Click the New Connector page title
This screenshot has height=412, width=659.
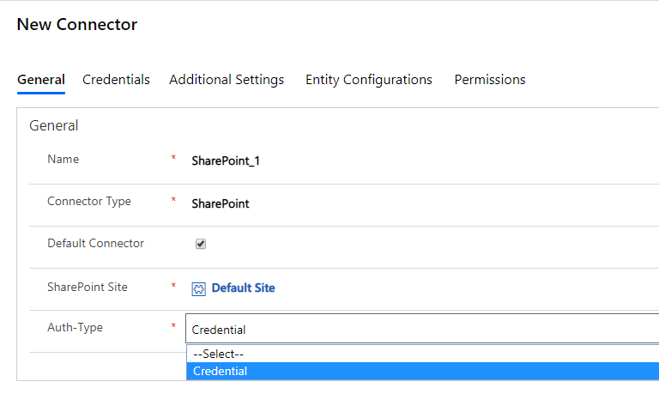tap(77, 24)
